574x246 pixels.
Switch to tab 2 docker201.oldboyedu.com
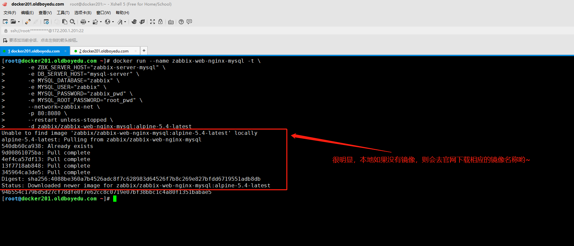pyautogui.click(x=104, y=51)
